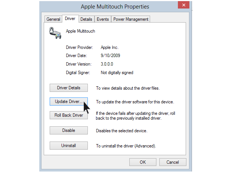This screenshot has height=173, width=232.
Task: Click the 'Driver Date:' label
Action: pyautogui.click(x=76, y=56)
